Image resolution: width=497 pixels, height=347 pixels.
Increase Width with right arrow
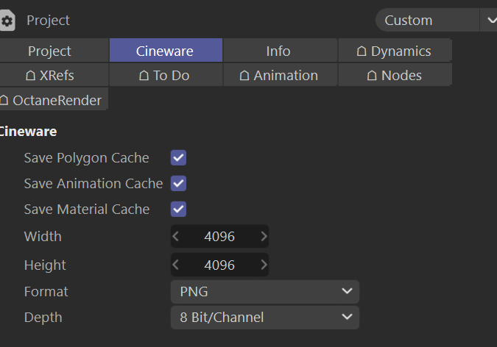click(x=264, y=237)
